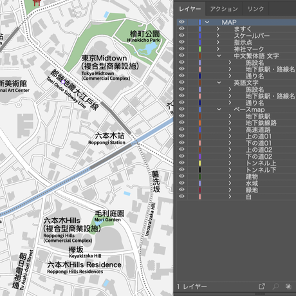Image resolution: width=296 pixels, height=296 pixels.
Task: Click green color bar of 神社マーク layer
Action: (x=200, y=49)
